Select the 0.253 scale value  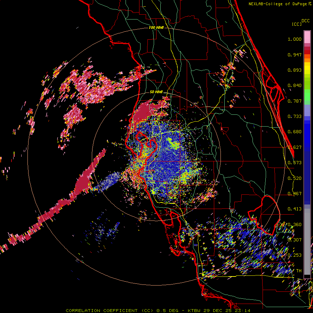click(295, 255)
